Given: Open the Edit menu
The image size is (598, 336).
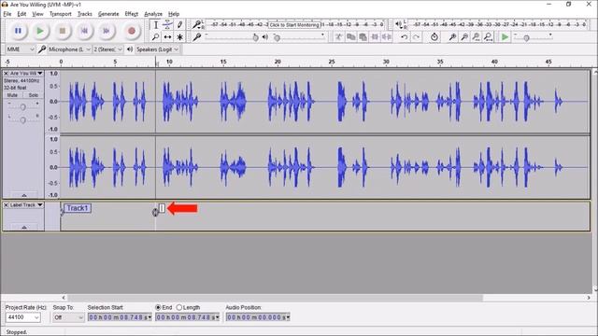Looking at the screenshot, I should (x=21, y=14).
